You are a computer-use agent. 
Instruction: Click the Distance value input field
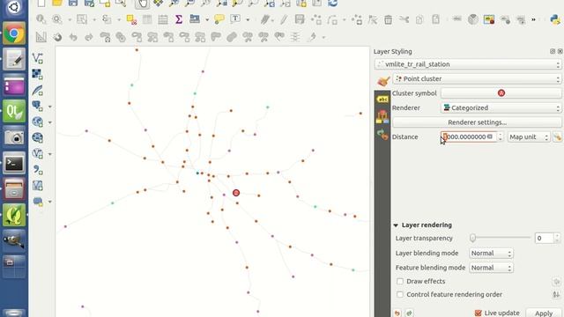point(468,137)
